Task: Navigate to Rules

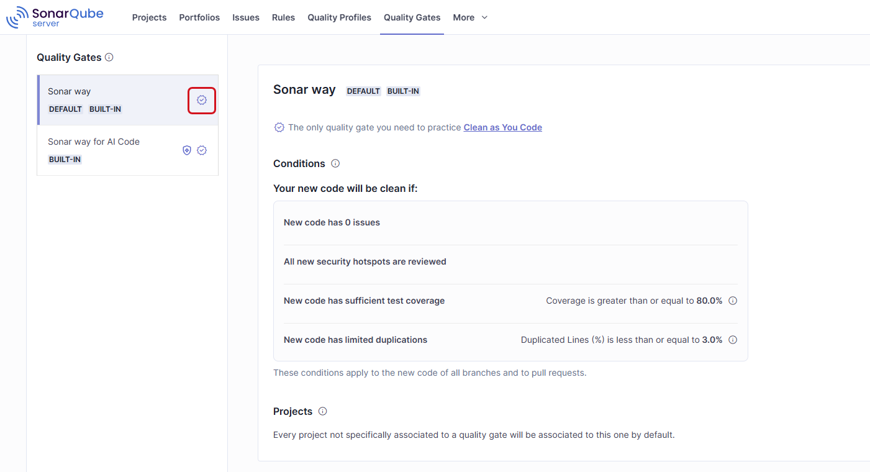Action: click(283, 17)
